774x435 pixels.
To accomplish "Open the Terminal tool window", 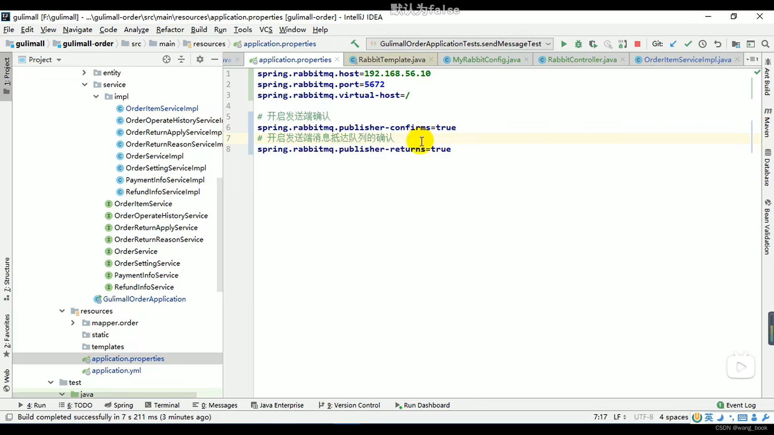I will [x=162, y=405].
